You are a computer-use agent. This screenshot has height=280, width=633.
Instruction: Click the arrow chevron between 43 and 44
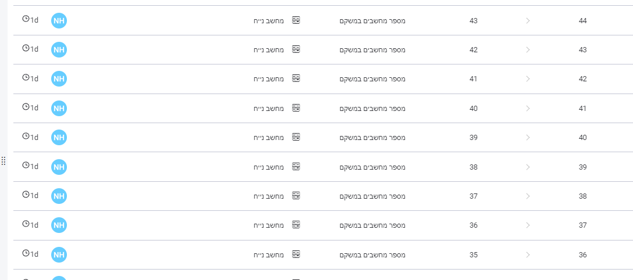528,20
